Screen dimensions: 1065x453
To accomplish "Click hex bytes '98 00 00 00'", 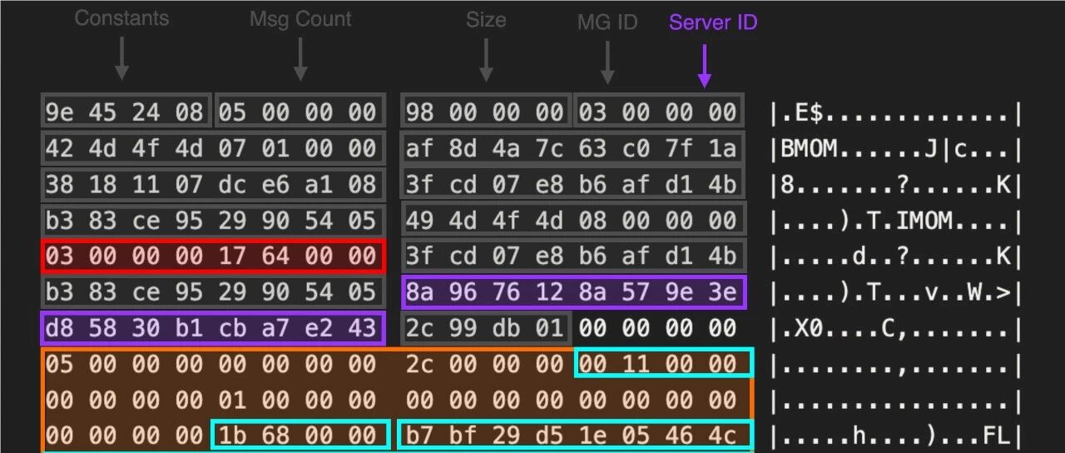I will tap(486, 112).
